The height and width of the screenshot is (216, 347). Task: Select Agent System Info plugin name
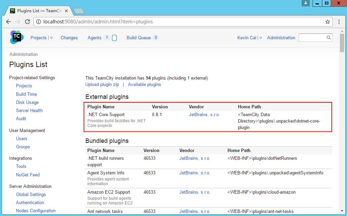tap(106, 173)
